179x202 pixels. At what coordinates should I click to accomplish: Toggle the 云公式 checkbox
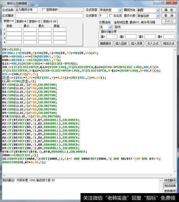pos(111,15)
